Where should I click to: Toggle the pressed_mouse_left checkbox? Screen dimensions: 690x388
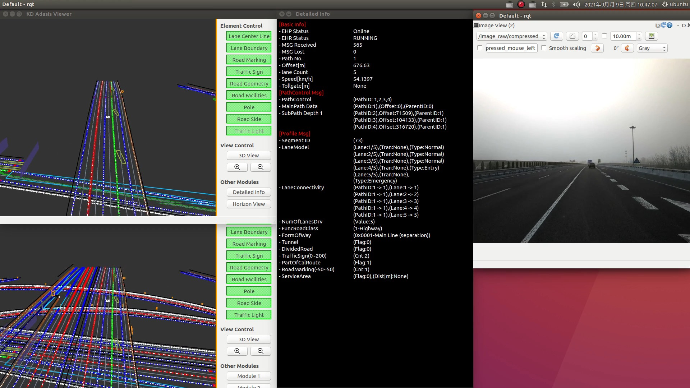(x=480, y=47)
